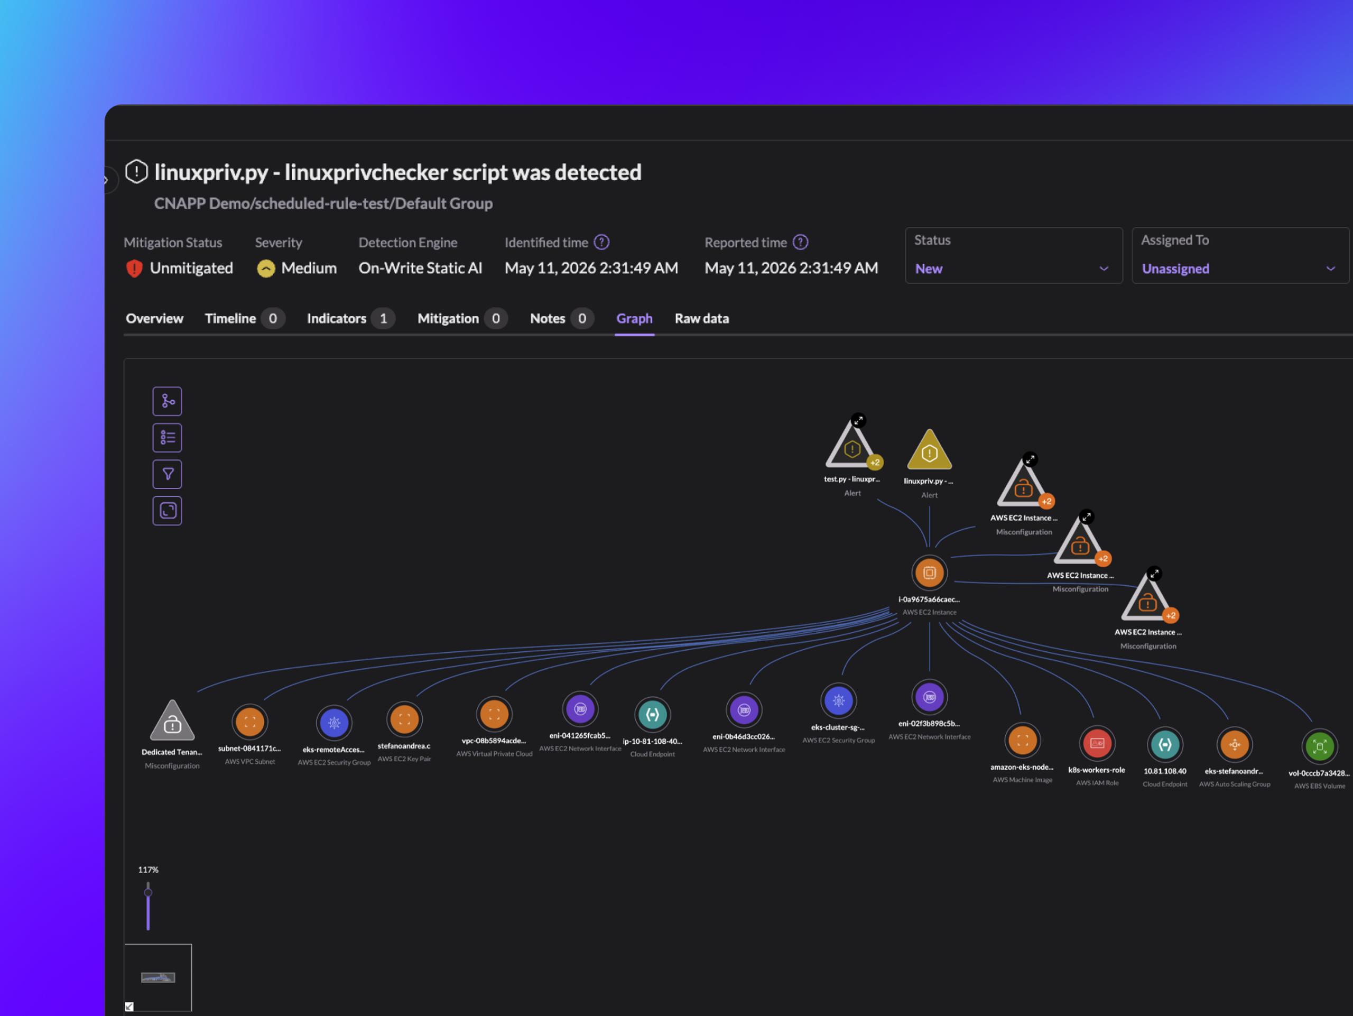
Task: Switch to the Timeline tab
Action: (x=245, y=319)
